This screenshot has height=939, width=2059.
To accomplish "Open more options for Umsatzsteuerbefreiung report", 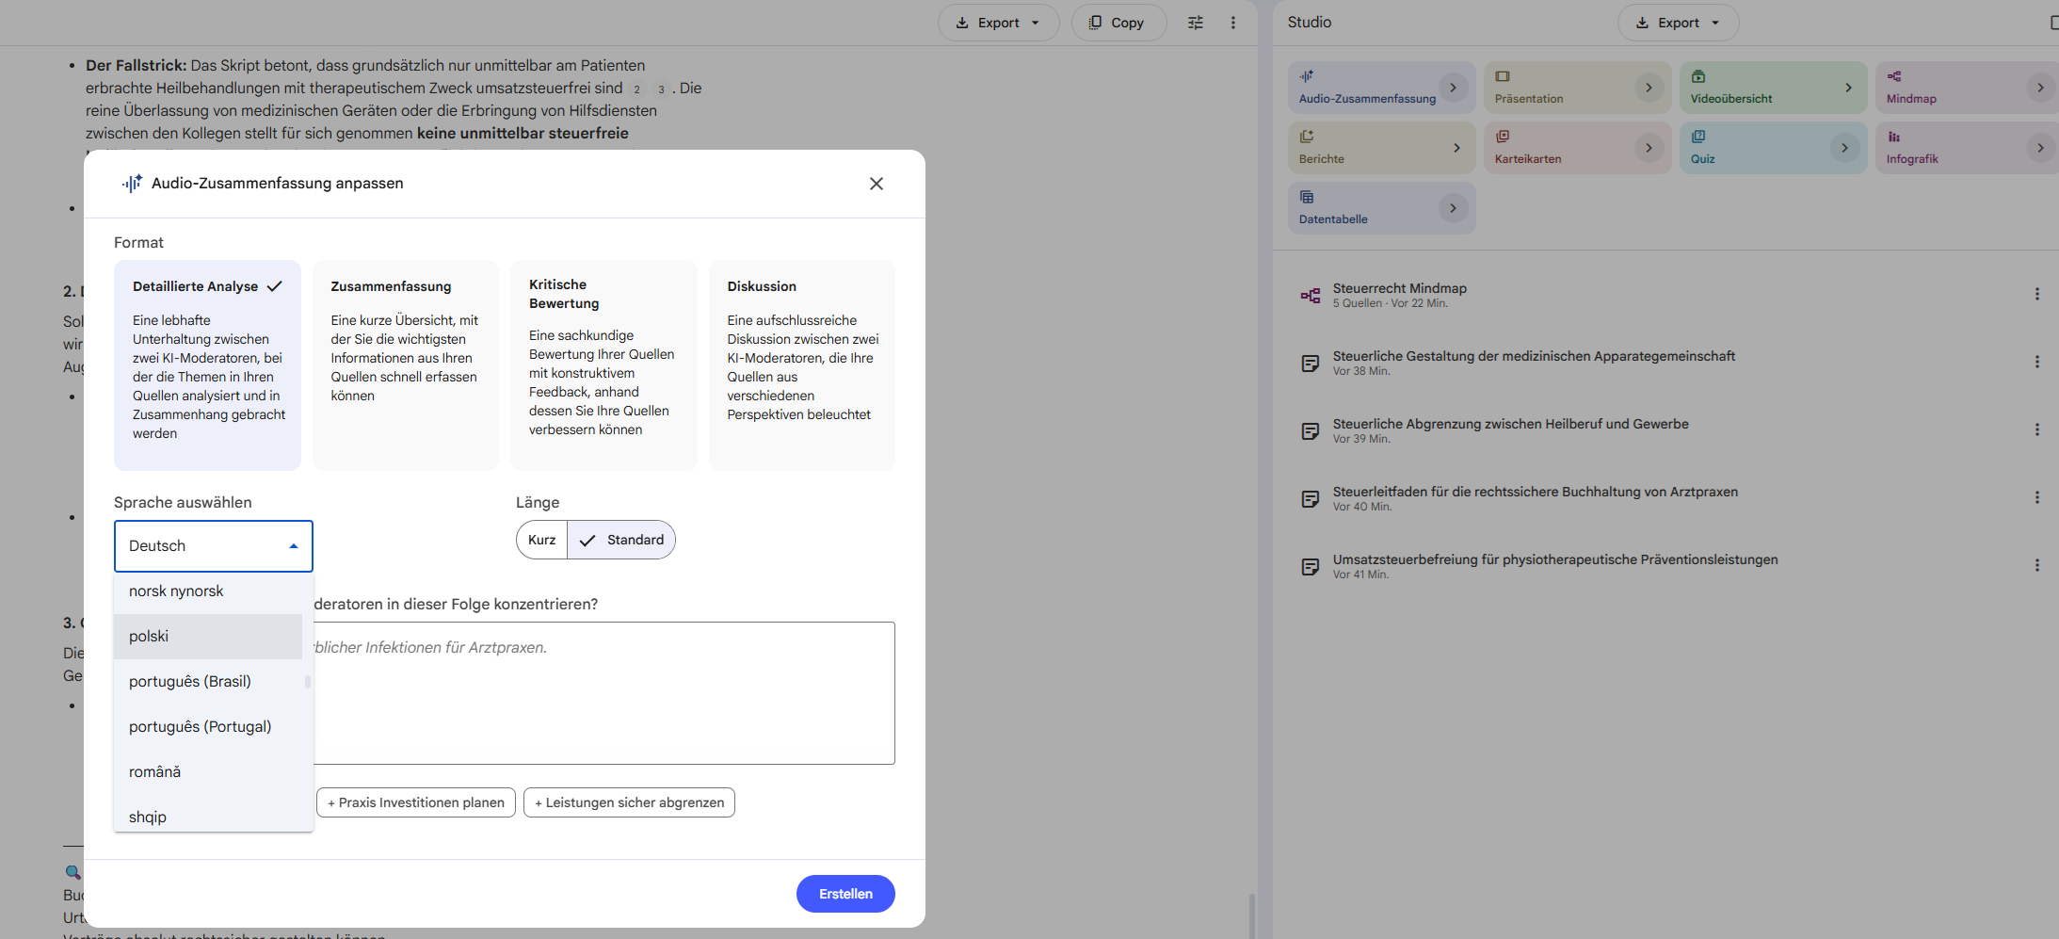I will (x=2037, y=565).
